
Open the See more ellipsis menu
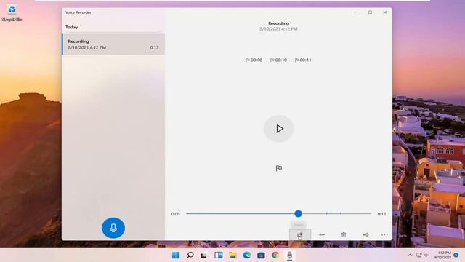384,234
